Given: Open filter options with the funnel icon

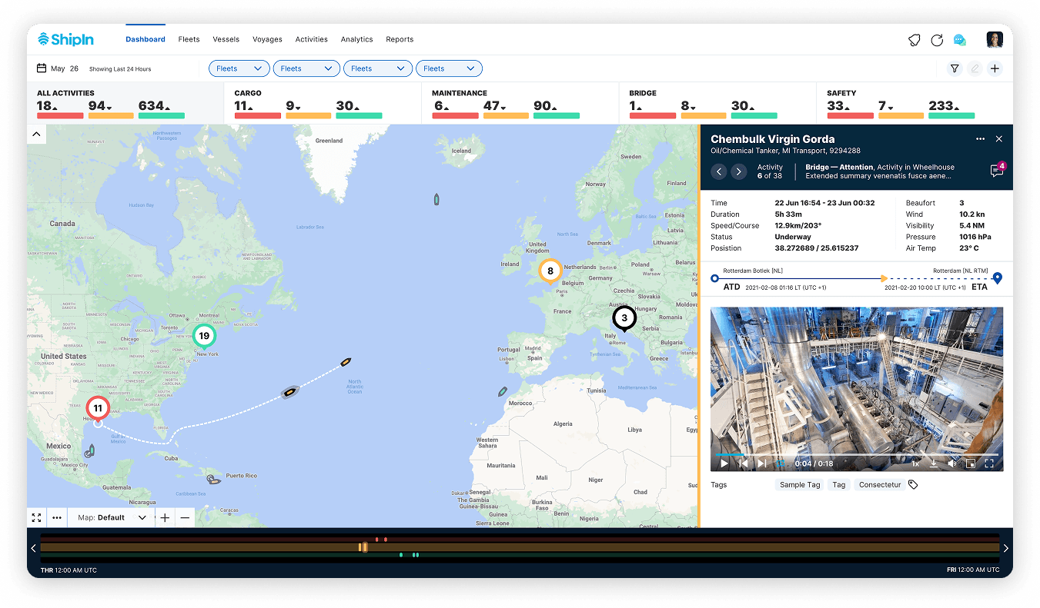Looking at the screenshot, I should tap(955, 68).
